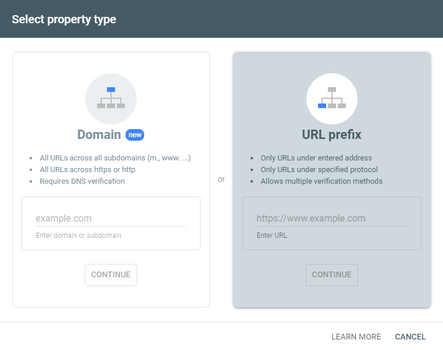Viewport: 443px width, 350px height.
Task: Focus the https://www.example.com URL field
Action: click(x=332, y=219)
